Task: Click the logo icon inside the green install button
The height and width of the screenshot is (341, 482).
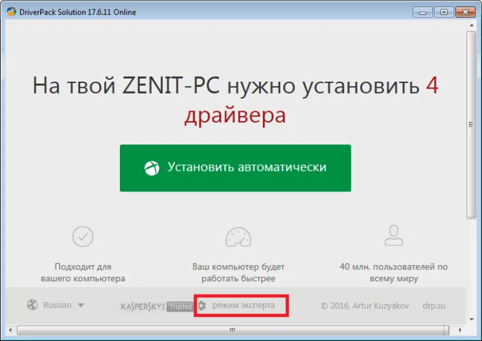Action: coord(152,168)
